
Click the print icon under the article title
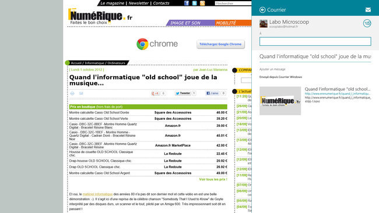(x=72, y=93)
